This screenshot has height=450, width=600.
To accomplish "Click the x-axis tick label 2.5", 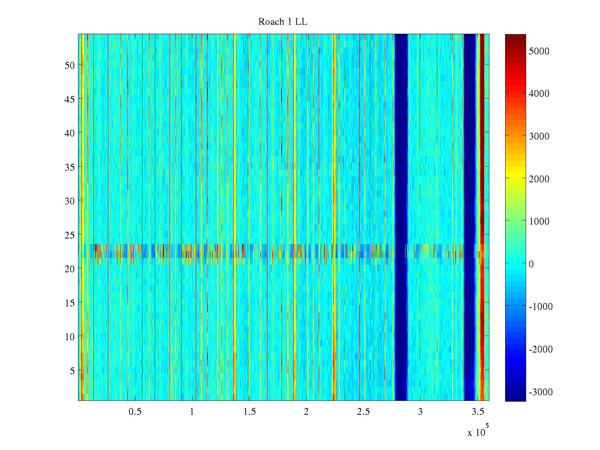I will 363,412.
